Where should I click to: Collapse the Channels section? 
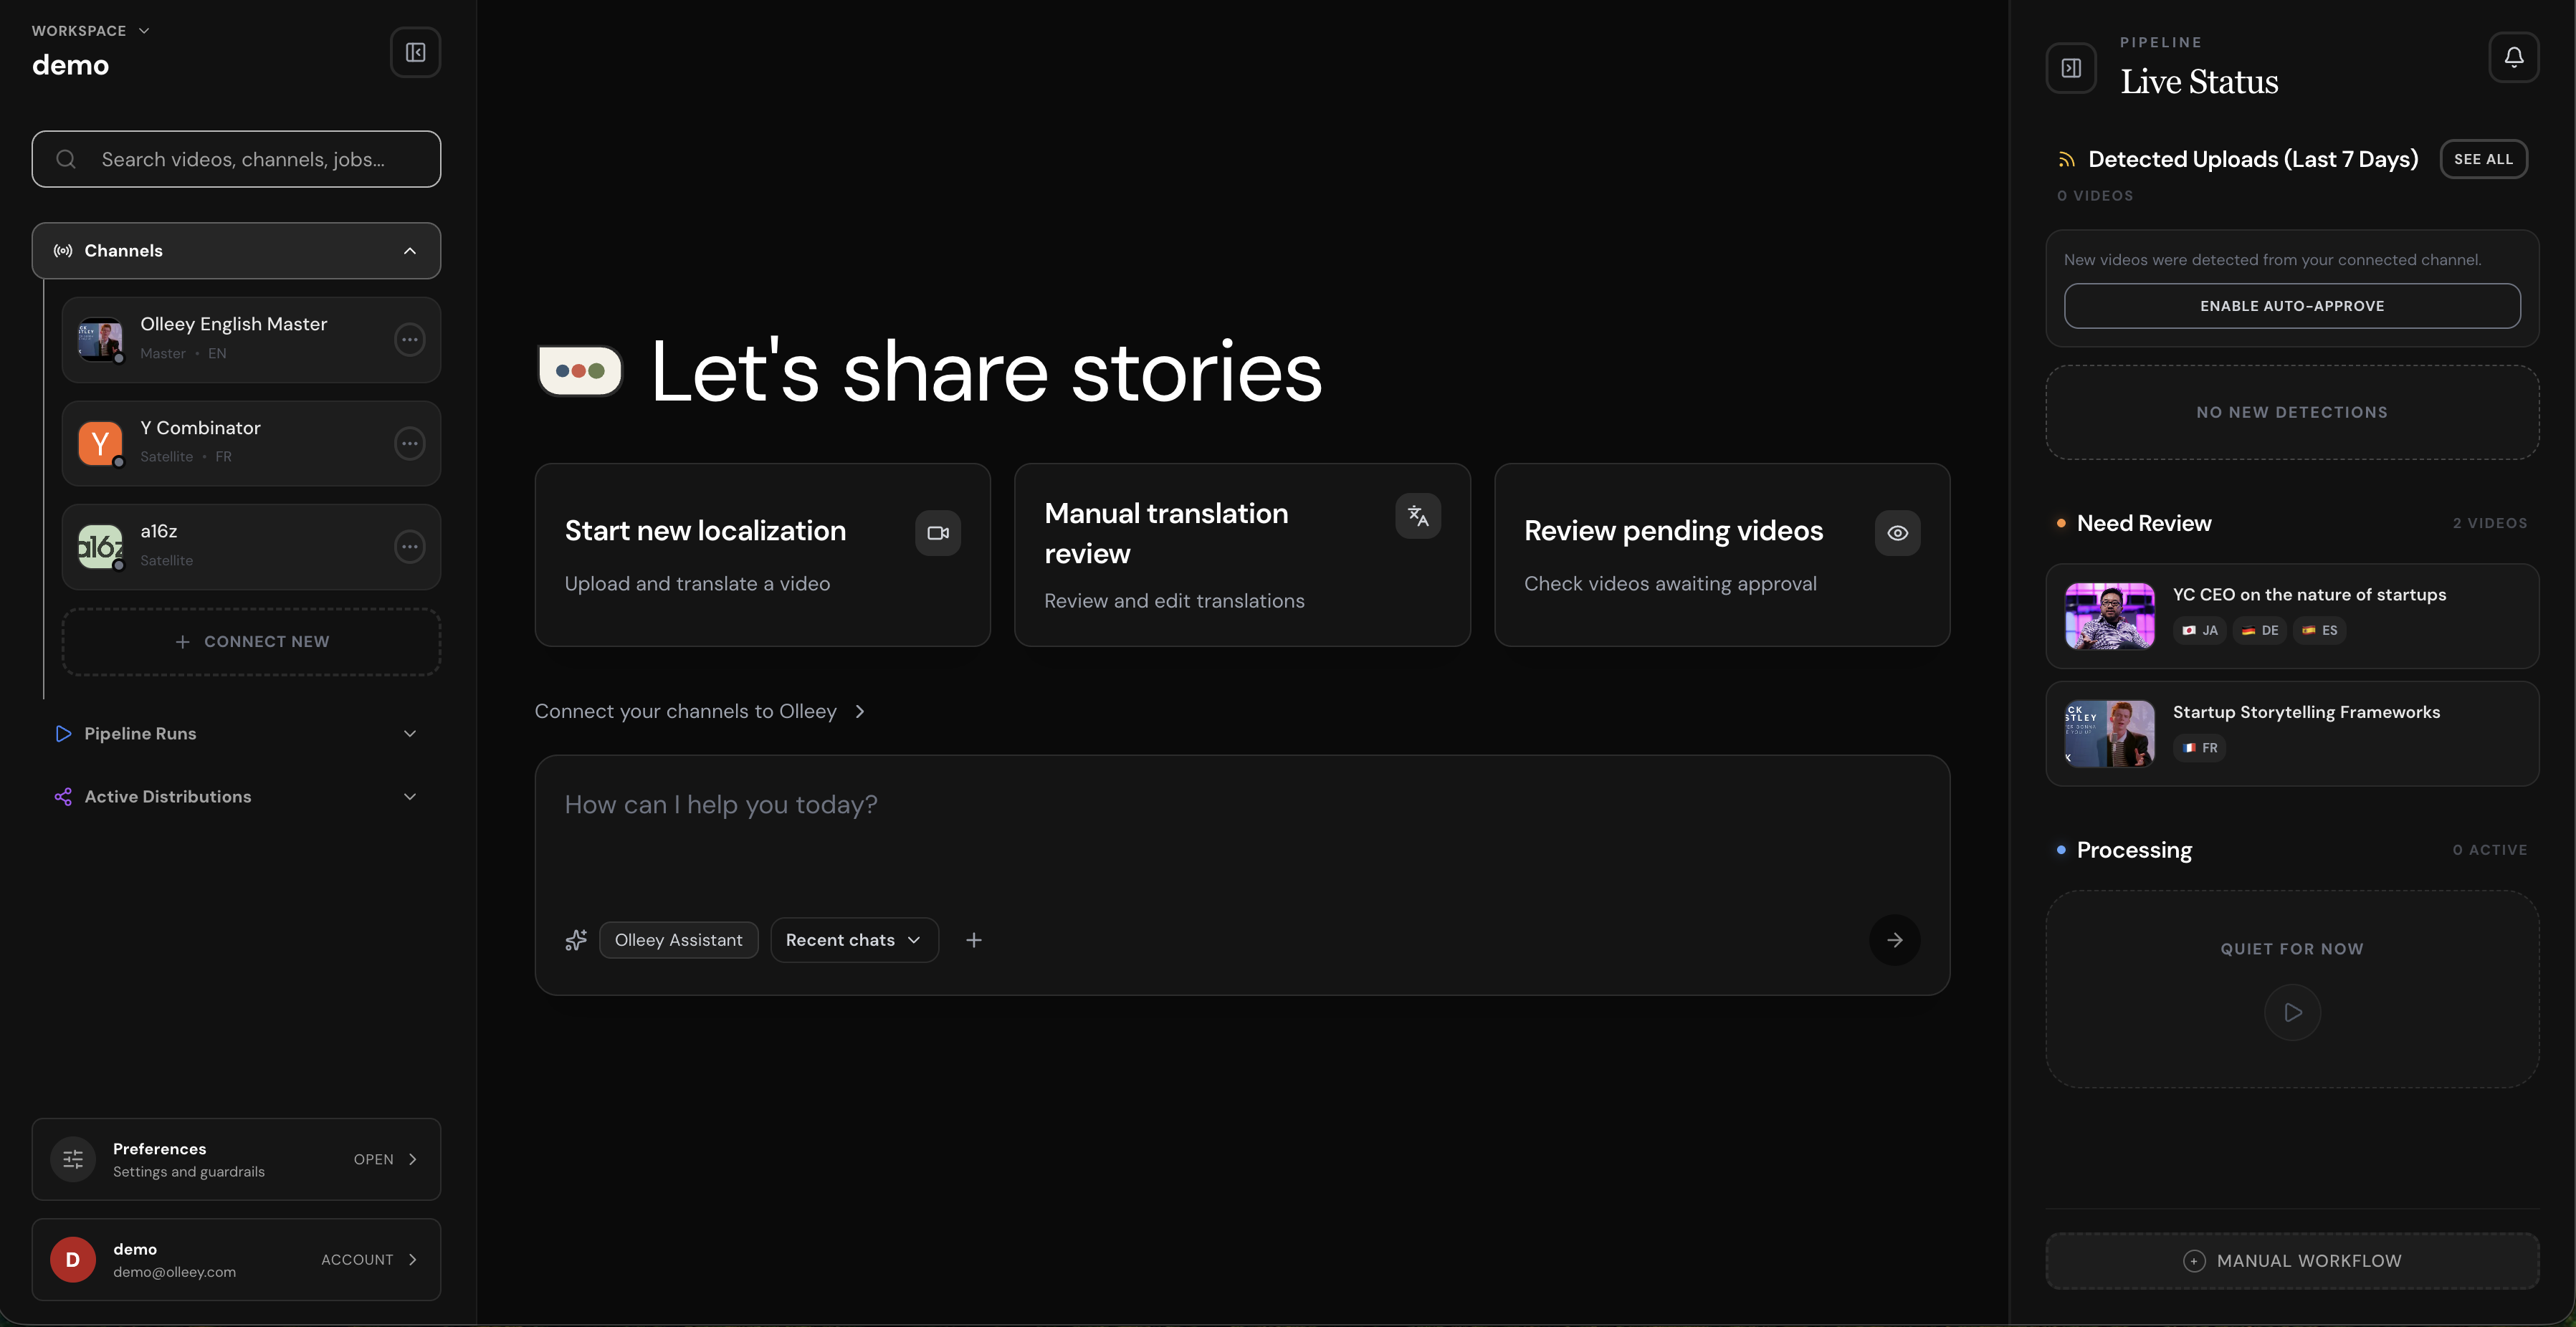tap(409, 251)
